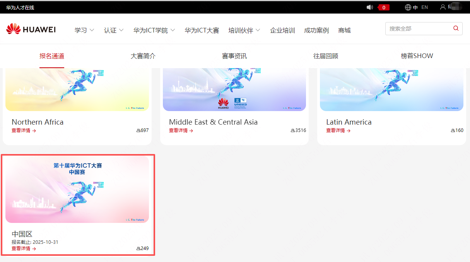This screenshot has height=262, width=470.
Task: Switch to the 往届回顾 tab
Action: point(325,56)
